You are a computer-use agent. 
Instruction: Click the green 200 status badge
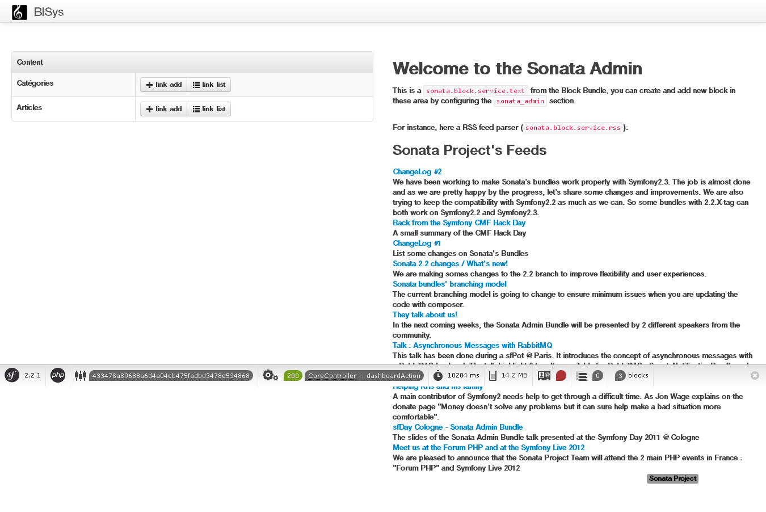point(293,376)
